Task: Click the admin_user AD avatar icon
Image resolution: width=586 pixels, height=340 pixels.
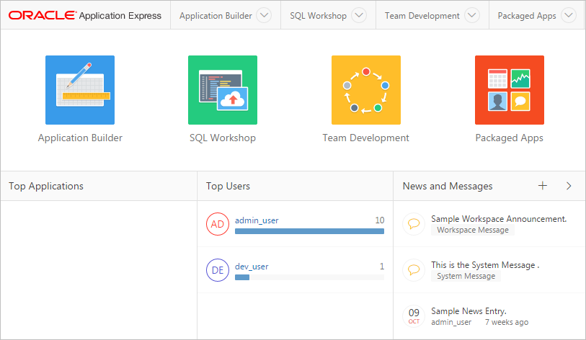Action: (x=218, y=224)
